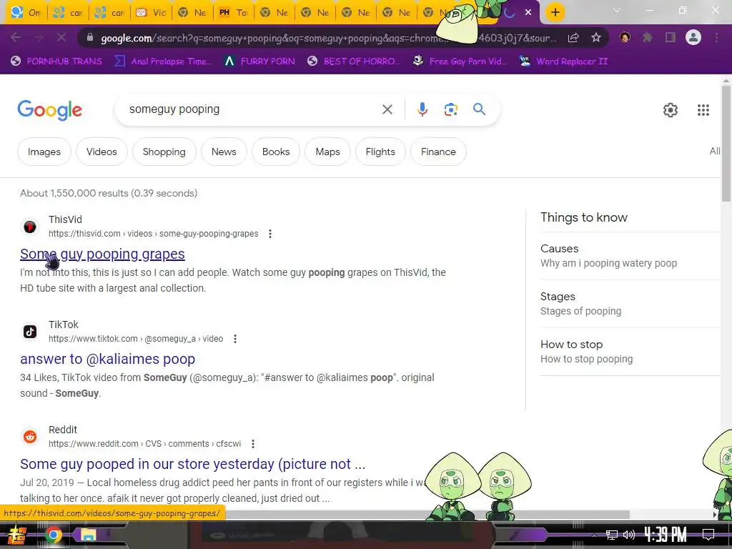The height and width of the screenshot is (549, 732).
Task: Toggle the browser side panel
Action: (671, 37)
